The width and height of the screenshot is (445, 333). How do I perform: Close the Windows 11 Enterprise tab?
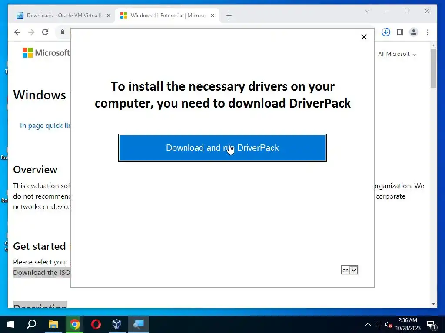tap(212, 16)
